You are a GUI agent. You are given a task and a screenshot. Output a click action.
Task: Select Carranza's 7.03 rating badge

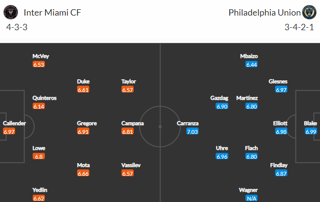tap(192, 131)
